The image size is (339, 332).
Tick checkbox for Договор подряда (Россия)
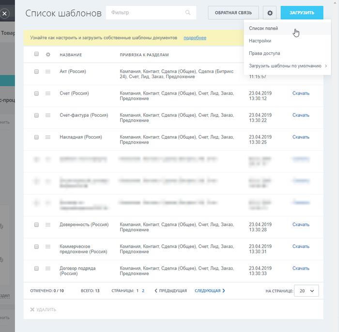[36, 269]
